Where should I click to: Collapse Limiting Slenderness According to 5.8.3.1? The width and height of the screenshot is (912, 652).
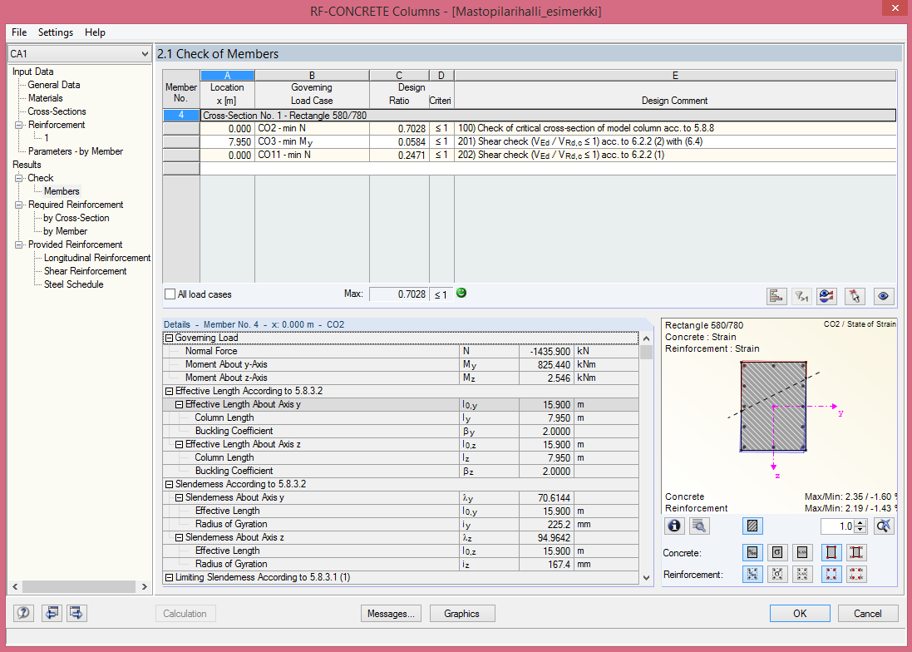pyautogui.click(x=170, y=577)
